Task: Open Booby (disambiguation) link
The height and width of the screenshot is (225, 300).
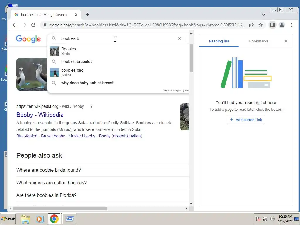Action: coord(120,136)
